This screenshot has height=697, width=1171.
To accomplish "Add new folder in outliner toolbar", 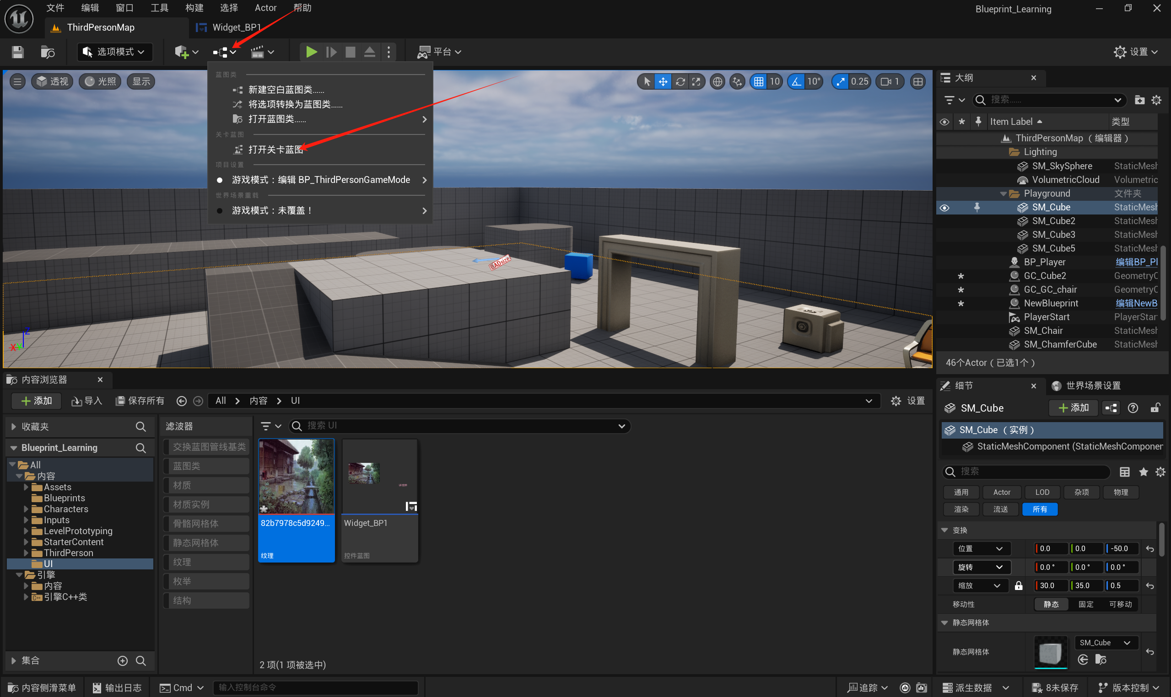I will coord(1139,100).
